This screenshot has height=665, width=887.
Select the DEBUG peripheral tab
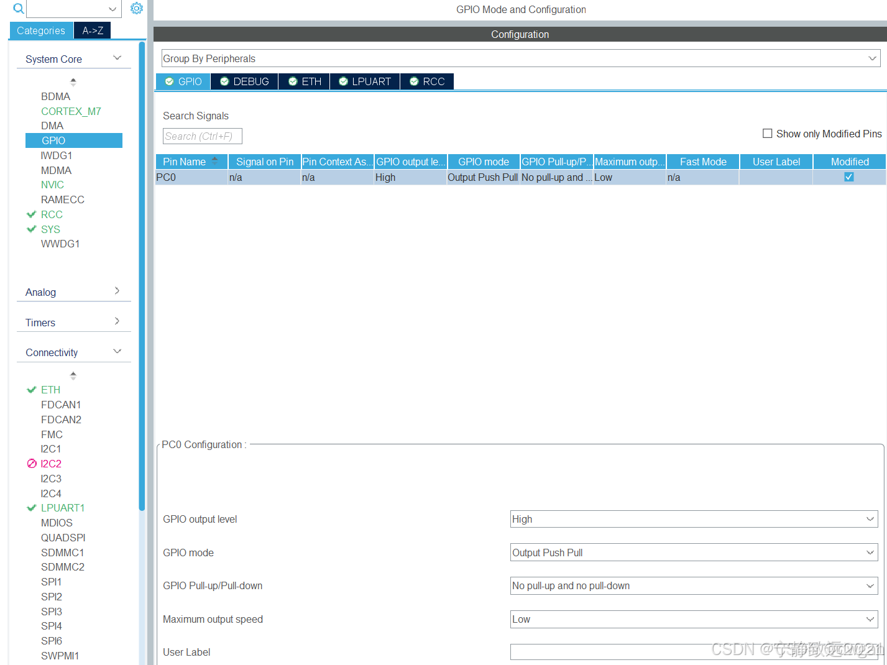244,81
